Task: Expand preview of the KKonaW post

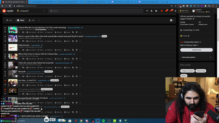Action: pos(19,76)
